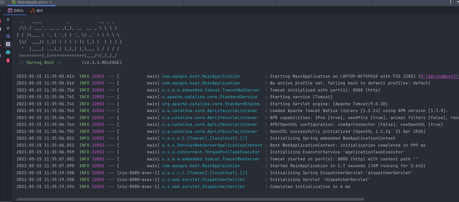This screenshot has width=459, height=202.
Task: Click the up arrow stack trace icon
Action: tap(8, 20)
